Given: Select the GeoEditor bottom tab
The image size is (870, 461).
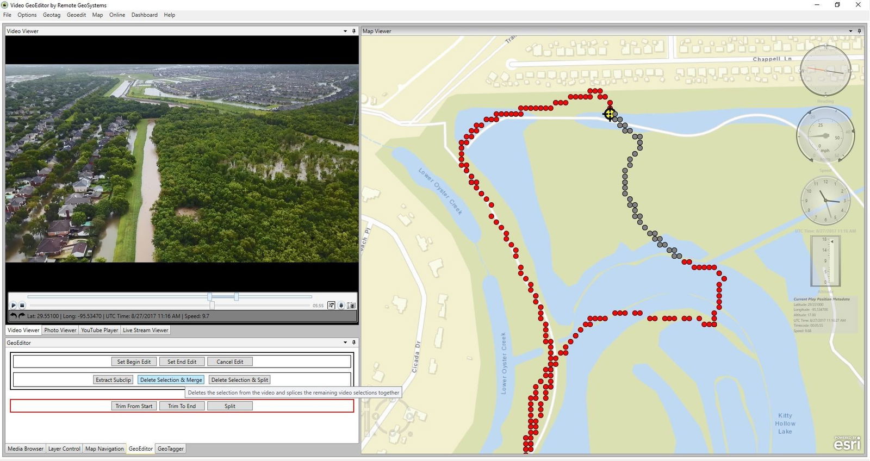Looking at the screenshot, I should point(141,448).
